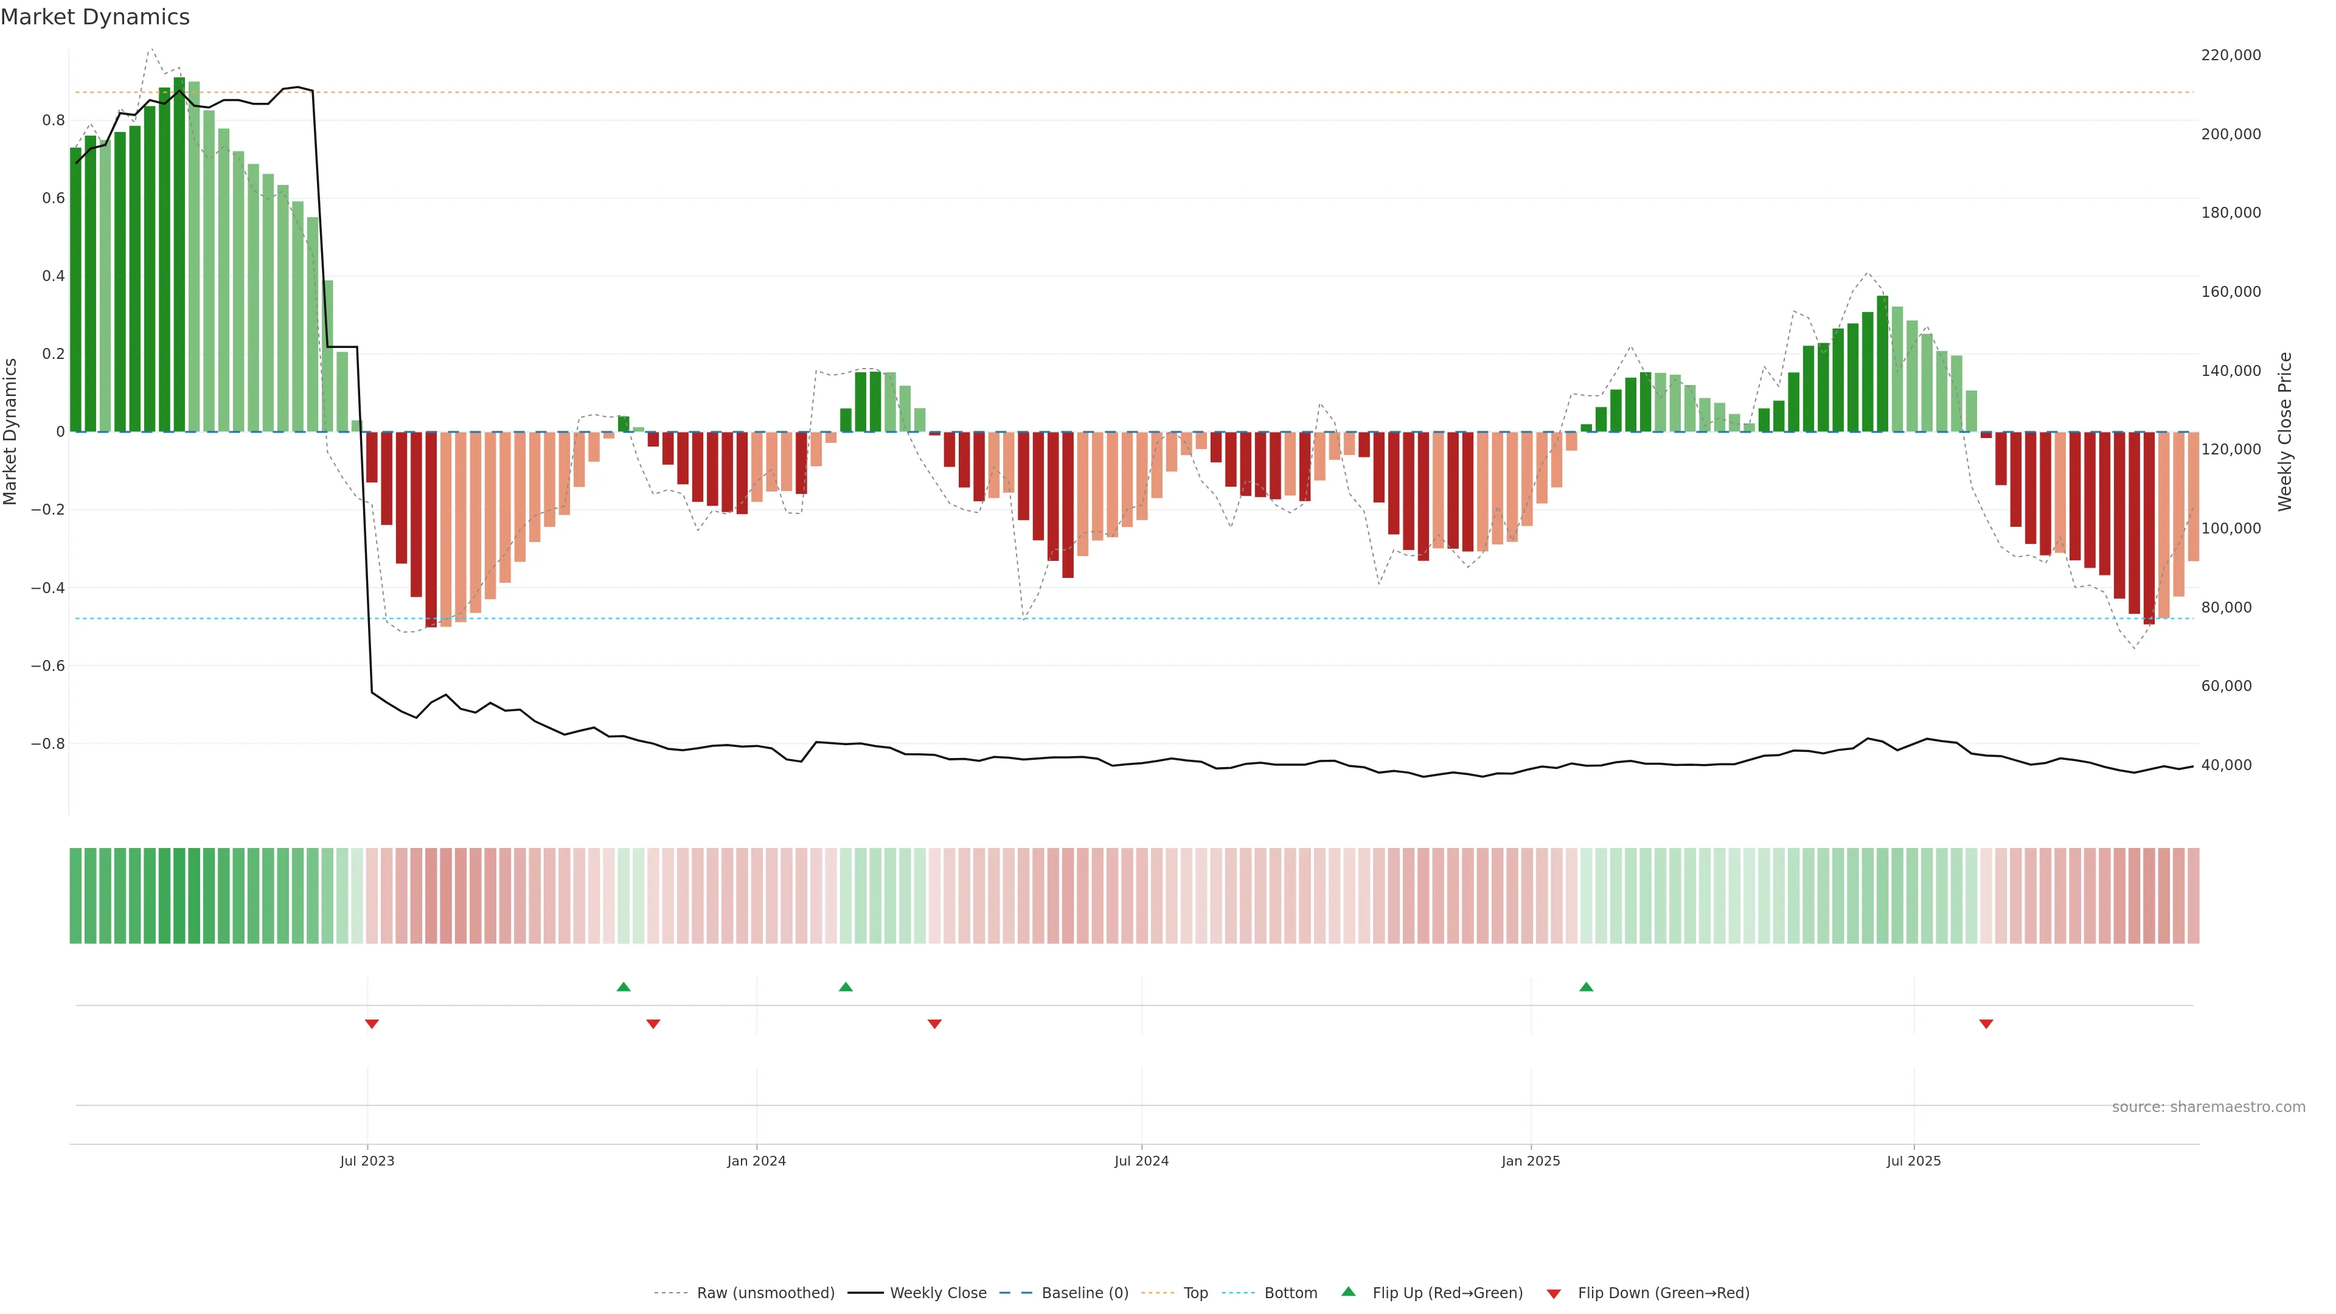2336x1314 pixels.
Task: Click the source: sharemaestro.com text
Action: click(x=2208, y=1107)
